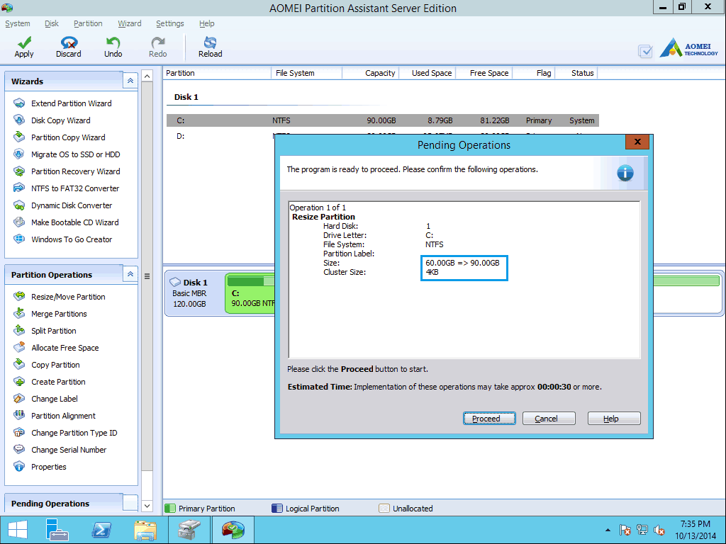Screen dimensions: 726x544
Task: Open the System menu
Action: (18, 23)
